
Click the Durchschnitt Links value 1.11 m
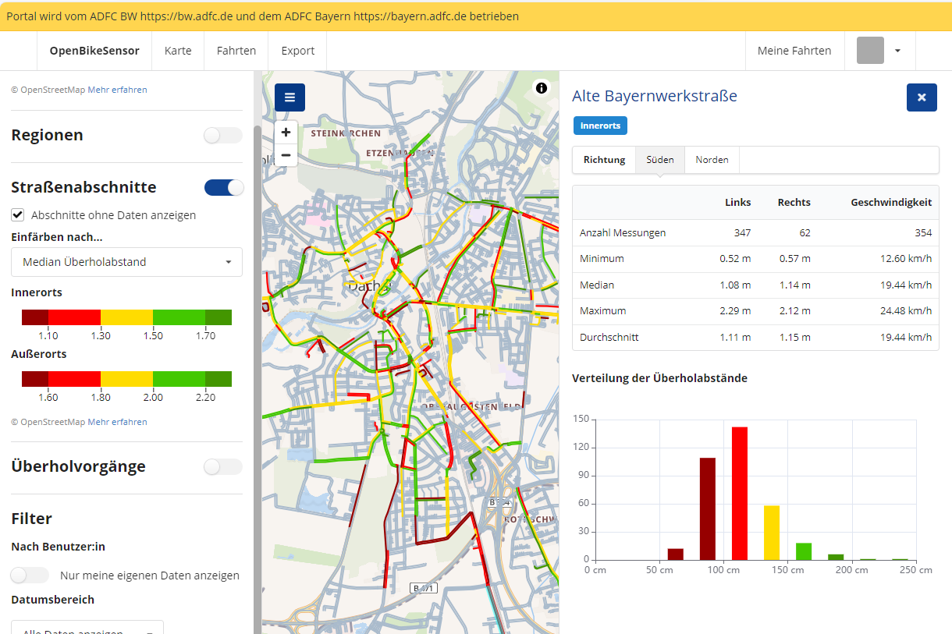pos(736,338)
